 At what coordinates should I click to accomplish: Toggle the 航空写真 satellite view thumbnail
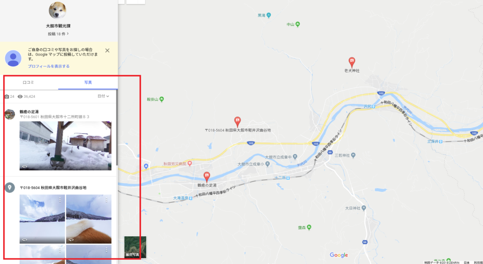pyautogui.click(x=135, y=247)
